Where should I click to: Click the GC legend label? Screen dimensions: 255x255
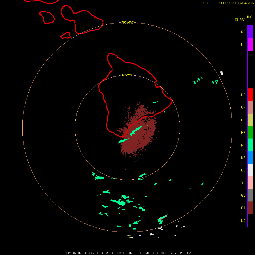coord(243,195)
